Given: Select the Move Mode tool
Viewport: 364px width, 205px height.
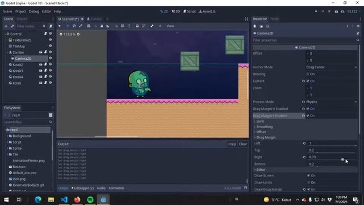Looking at the screenshot, I should [68, 26].
